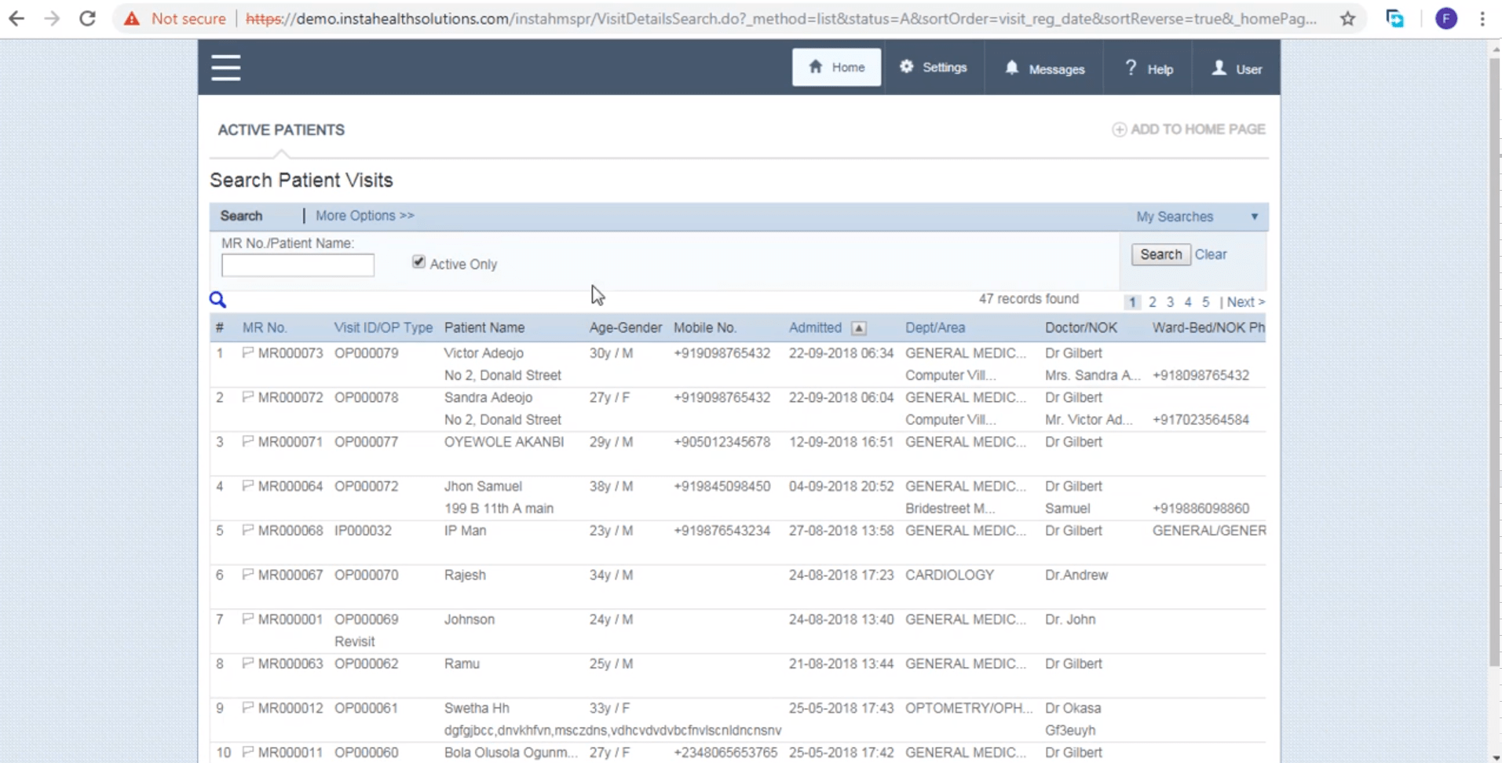Click the page vertical scrollbar
The width and height of the screenshot is (1502, 763).
coord(1495,363)
